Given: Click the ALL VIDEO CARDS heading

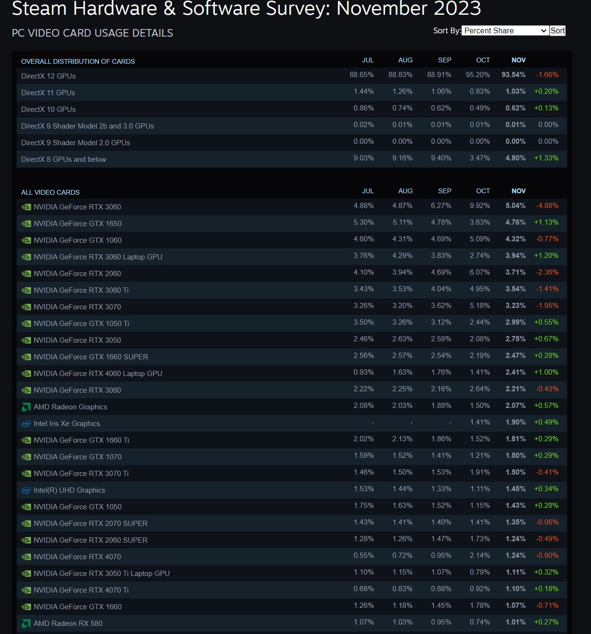Looking at the screenshot, I should coord(51,192).
